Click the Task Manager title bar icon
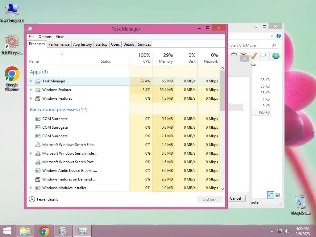 30,29
